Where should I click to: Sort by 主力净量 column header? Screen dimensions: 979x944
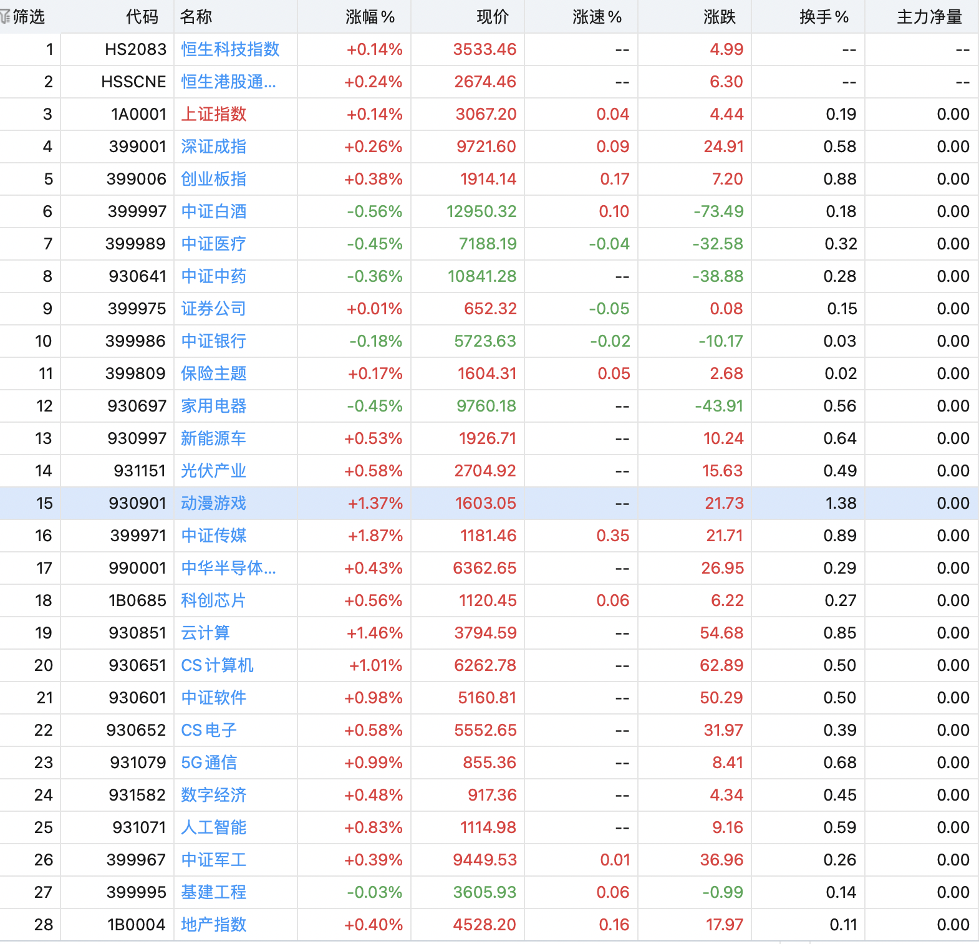(929, 17)
